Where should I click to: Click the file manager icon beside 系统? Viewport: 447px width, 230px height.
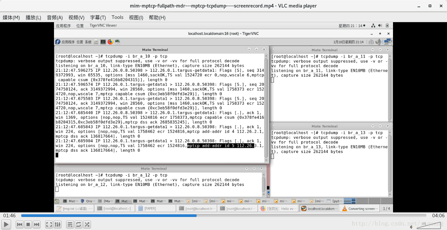click(x=96, y=42)
